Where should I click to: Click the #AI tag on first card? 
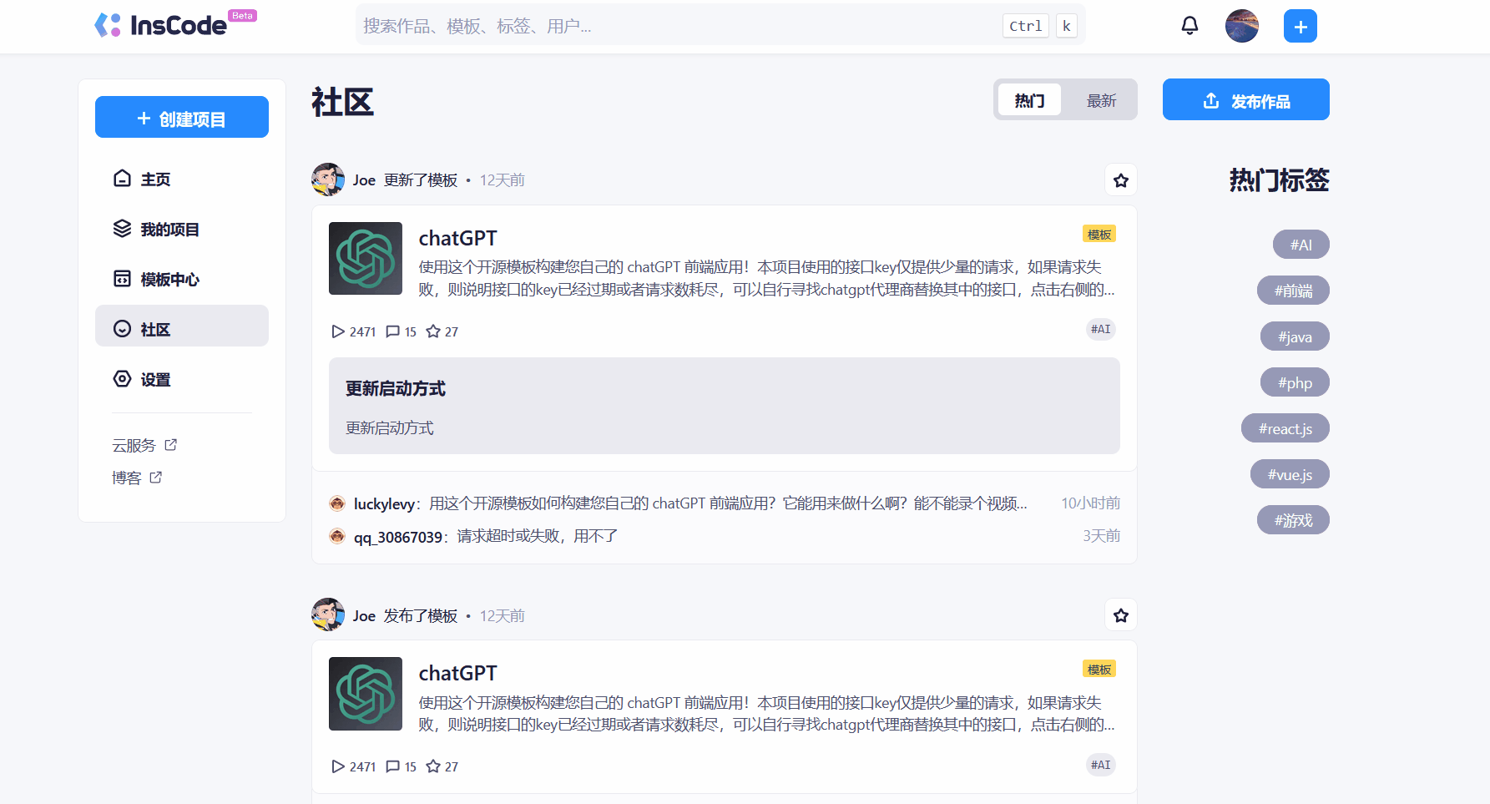coord(1101,329)
